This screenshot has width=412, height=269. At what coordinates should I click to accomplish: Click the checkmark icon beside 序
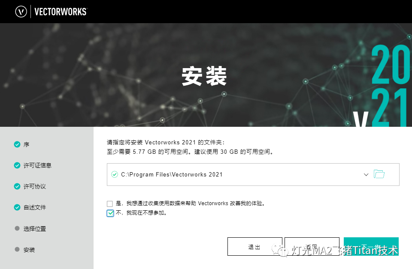tap(17, 144)
